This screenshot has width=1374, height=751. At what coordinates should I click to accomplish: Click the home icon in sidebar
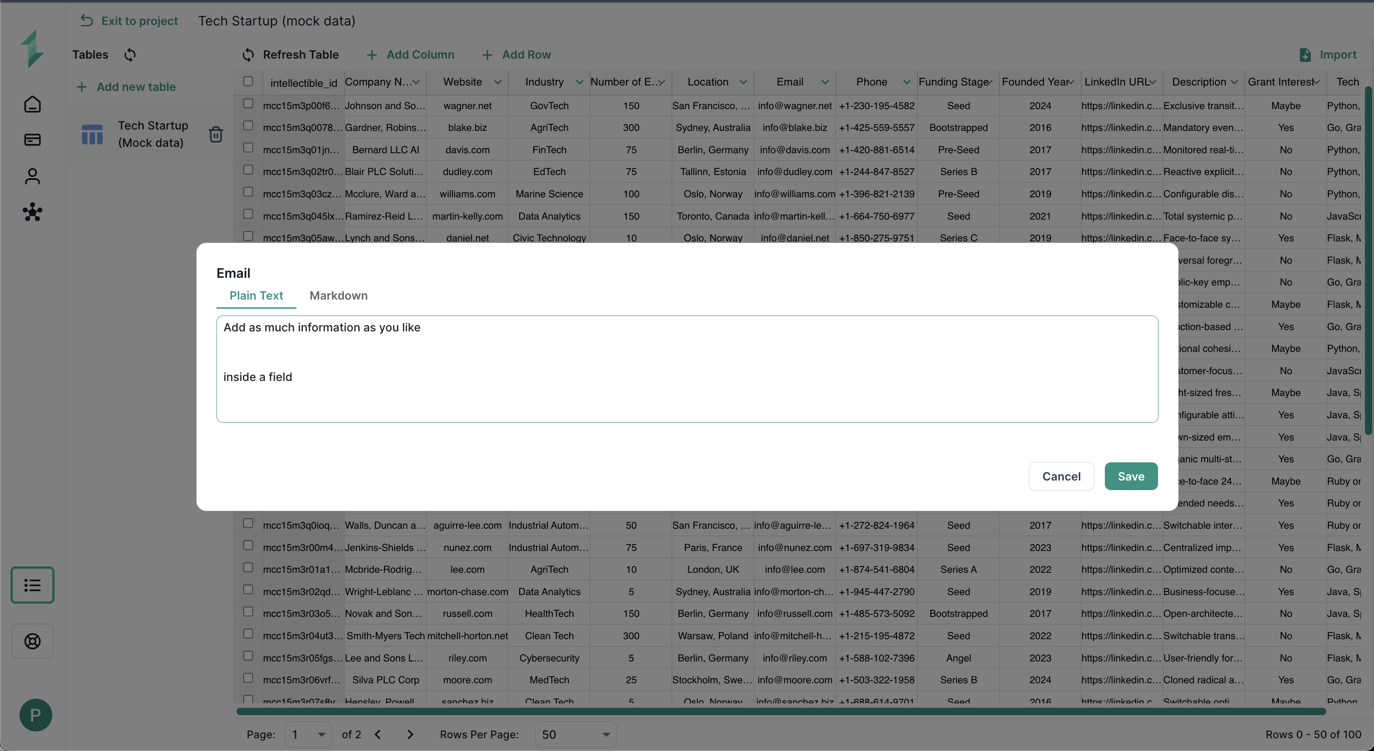33,104
